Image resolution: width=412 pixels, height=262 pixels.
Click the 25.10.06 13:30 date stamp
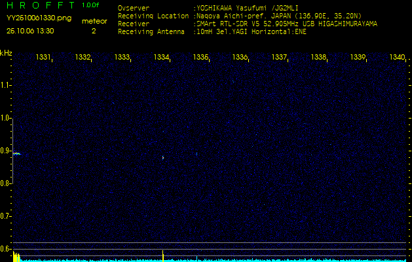[x=30, y=31]
